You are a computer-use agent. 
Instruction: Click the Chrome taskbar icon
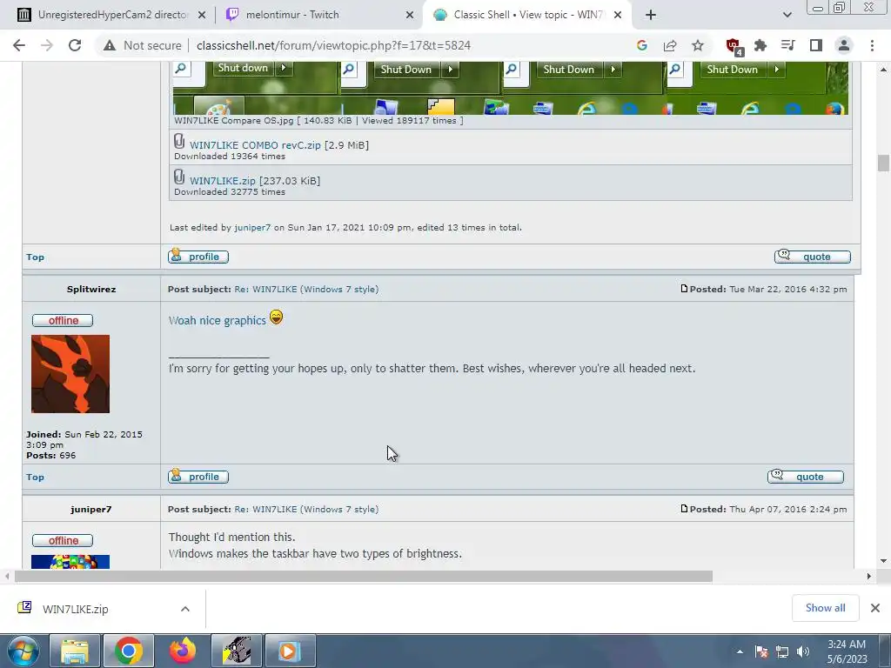pos(129,651)
